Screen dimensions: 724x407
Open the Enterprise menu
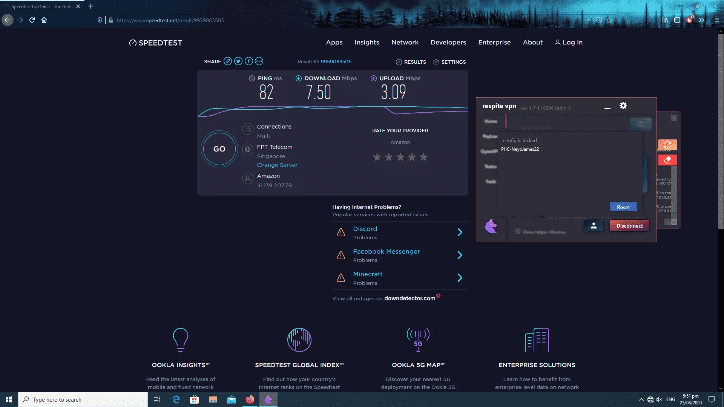(x=494, y=42)
